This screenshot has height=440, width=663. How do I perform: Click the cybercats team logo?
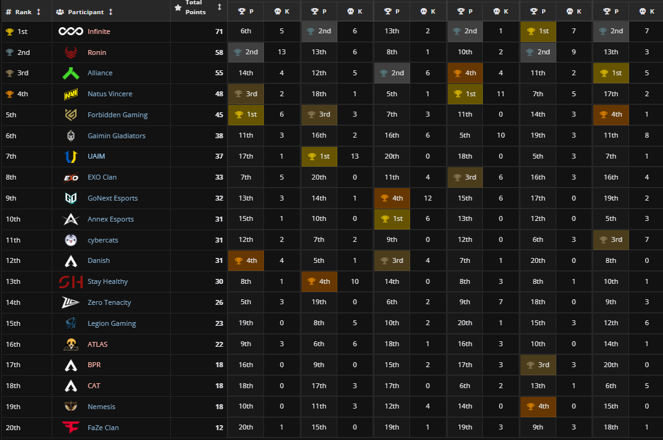pos(70,240)
